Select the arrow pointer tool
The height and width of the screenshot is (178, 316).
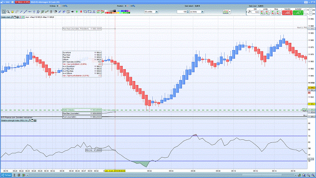(4, 12)
